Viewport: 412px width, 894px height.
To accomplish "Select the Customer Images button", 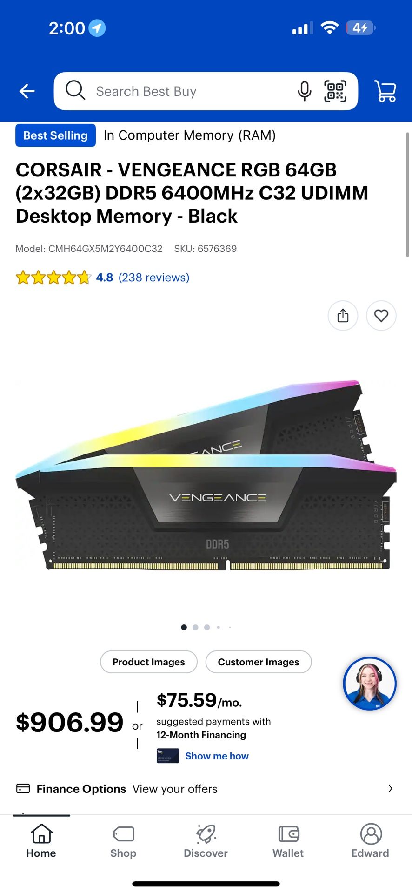I will (x=259, y=662).
